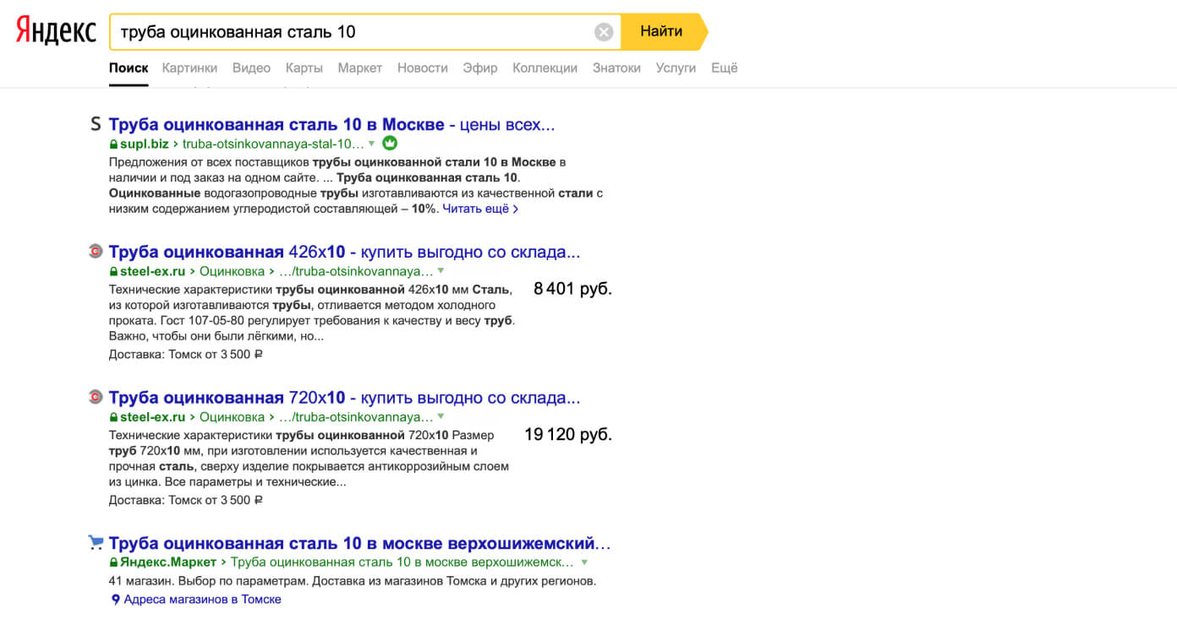Screen dimensions: 1177x625
Task: Click the shopping cart icon of the Яндекс.Маркет result
Action: [x=96, y=541]
